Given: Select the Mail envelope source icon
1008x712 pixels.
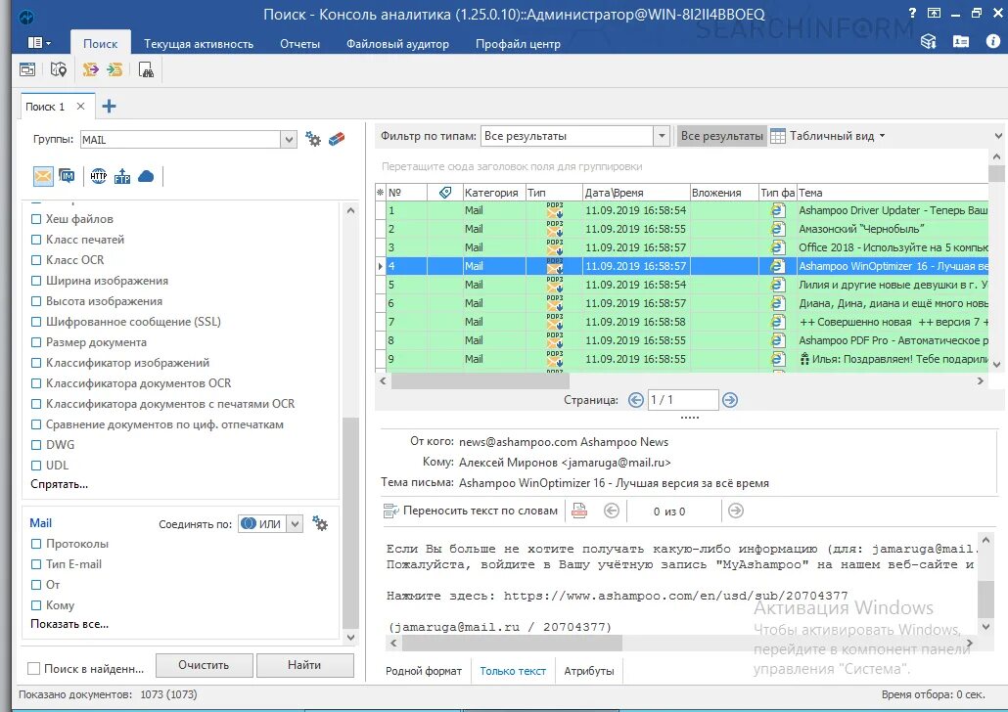Looking at the screenshot, I should [43, 175].
